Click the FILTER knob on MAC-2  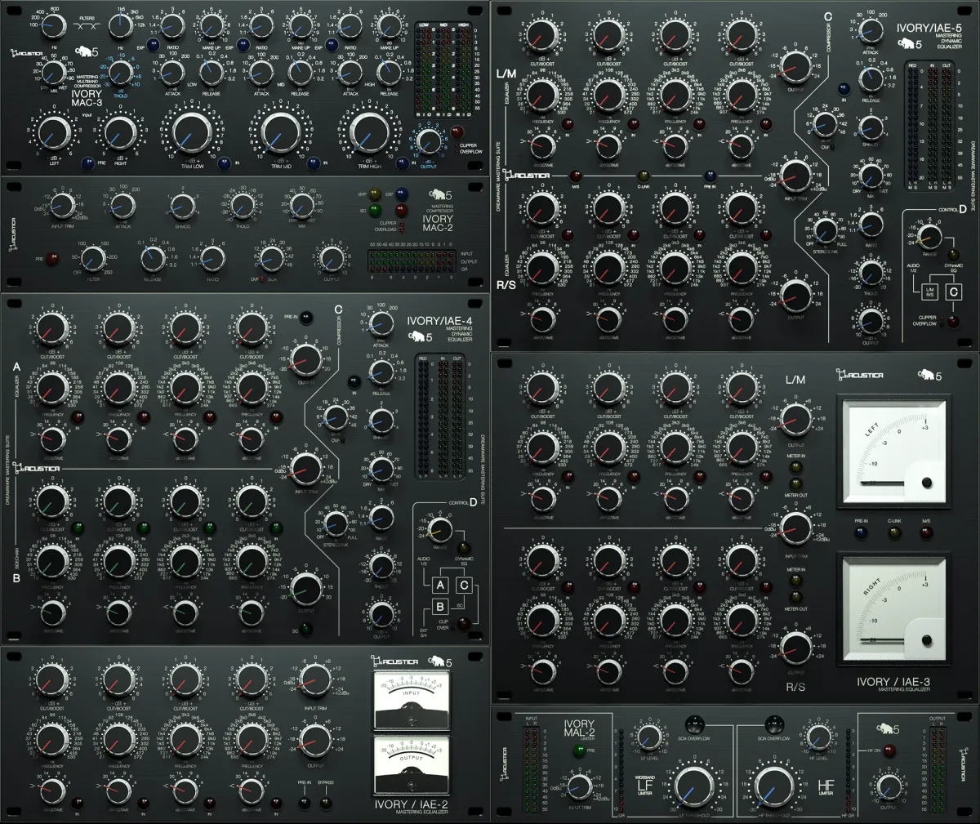[x=93, y=260]
